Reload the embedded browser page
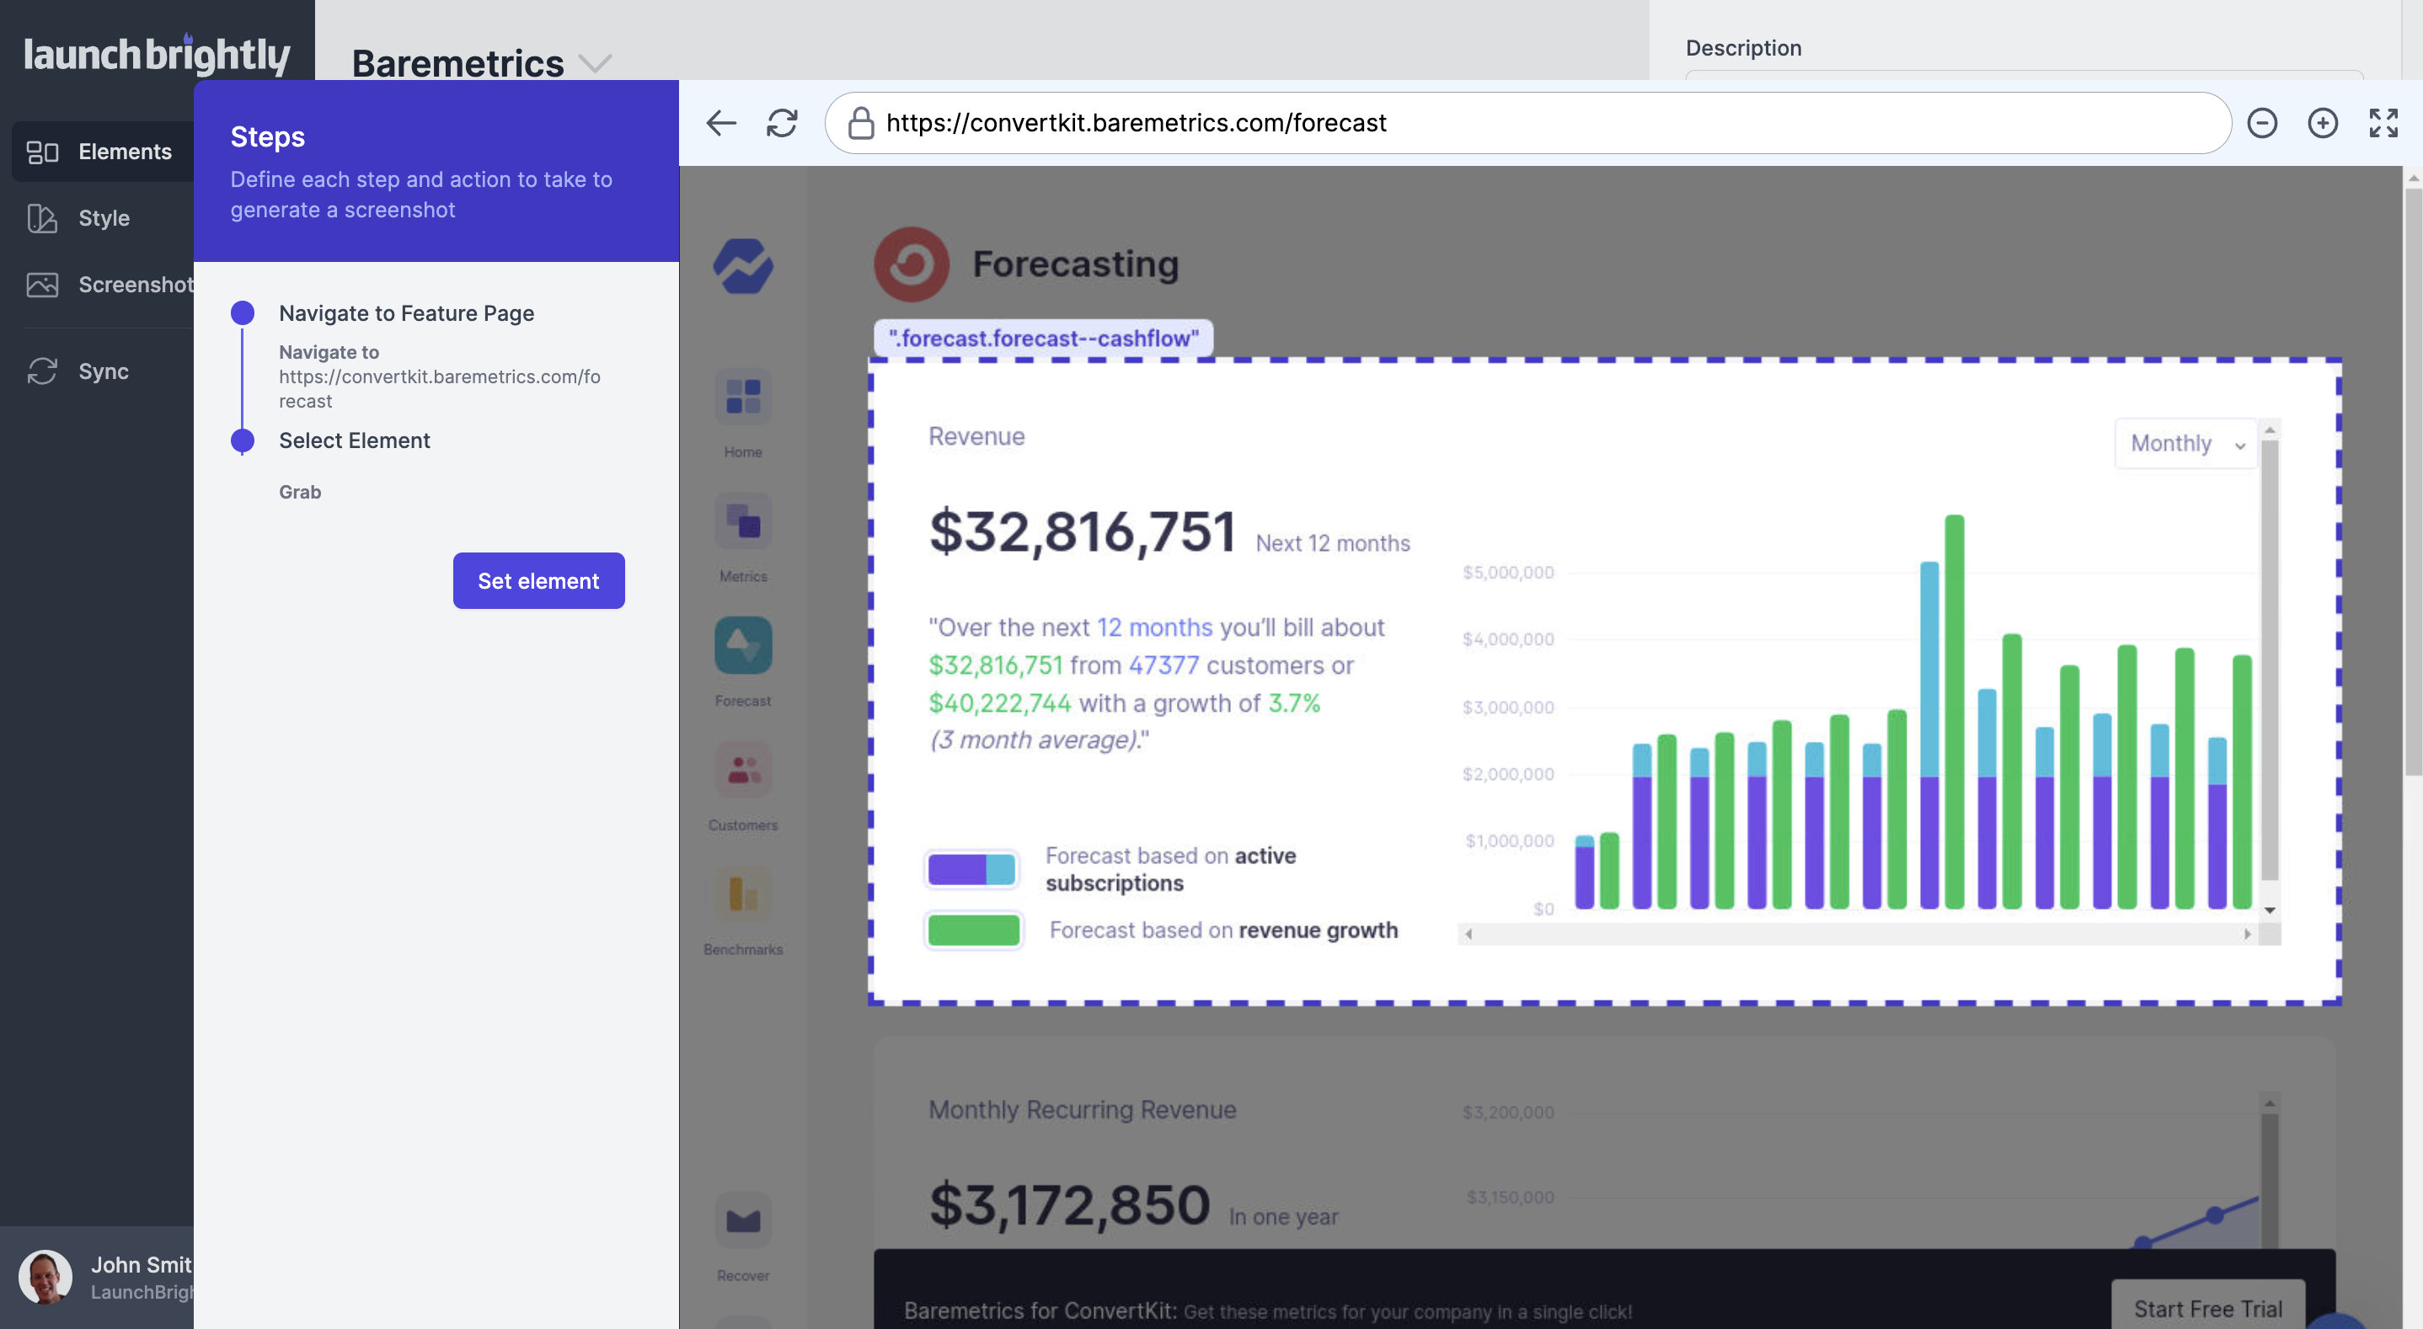The height and width of the screenshot is (1329, 2423). click(782, 122)
